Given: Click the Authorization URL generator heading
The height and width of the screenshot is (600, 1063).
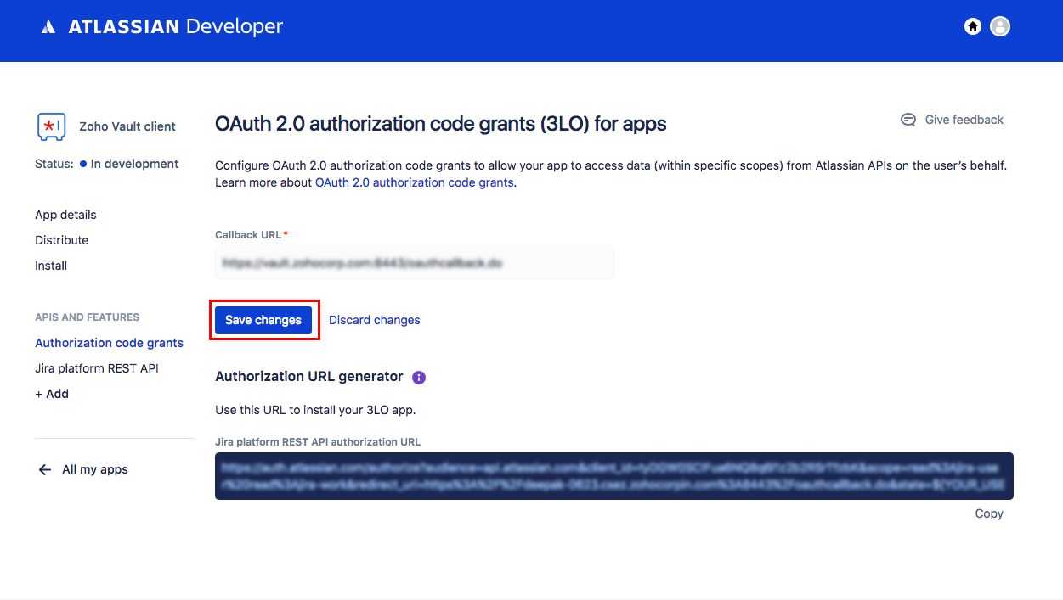Looking at the screenshot, I should tap(309, 376).
